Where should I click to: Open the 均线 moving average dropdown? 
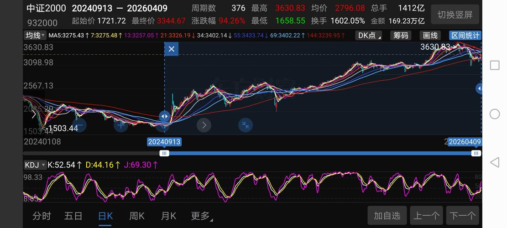point(35,36)
